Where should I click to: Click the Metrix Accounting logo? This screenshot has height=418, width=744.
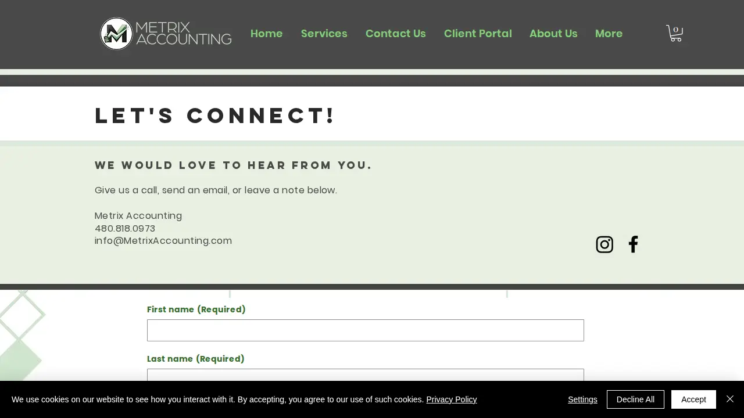pyautogui.click(x=166, y=34)
